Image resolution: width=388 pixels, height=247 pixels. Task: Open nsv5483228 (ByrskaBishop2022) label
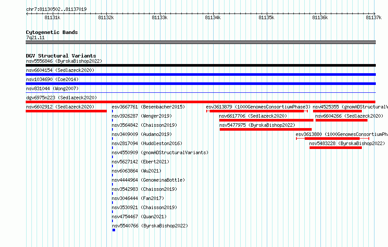pos(347,143)
